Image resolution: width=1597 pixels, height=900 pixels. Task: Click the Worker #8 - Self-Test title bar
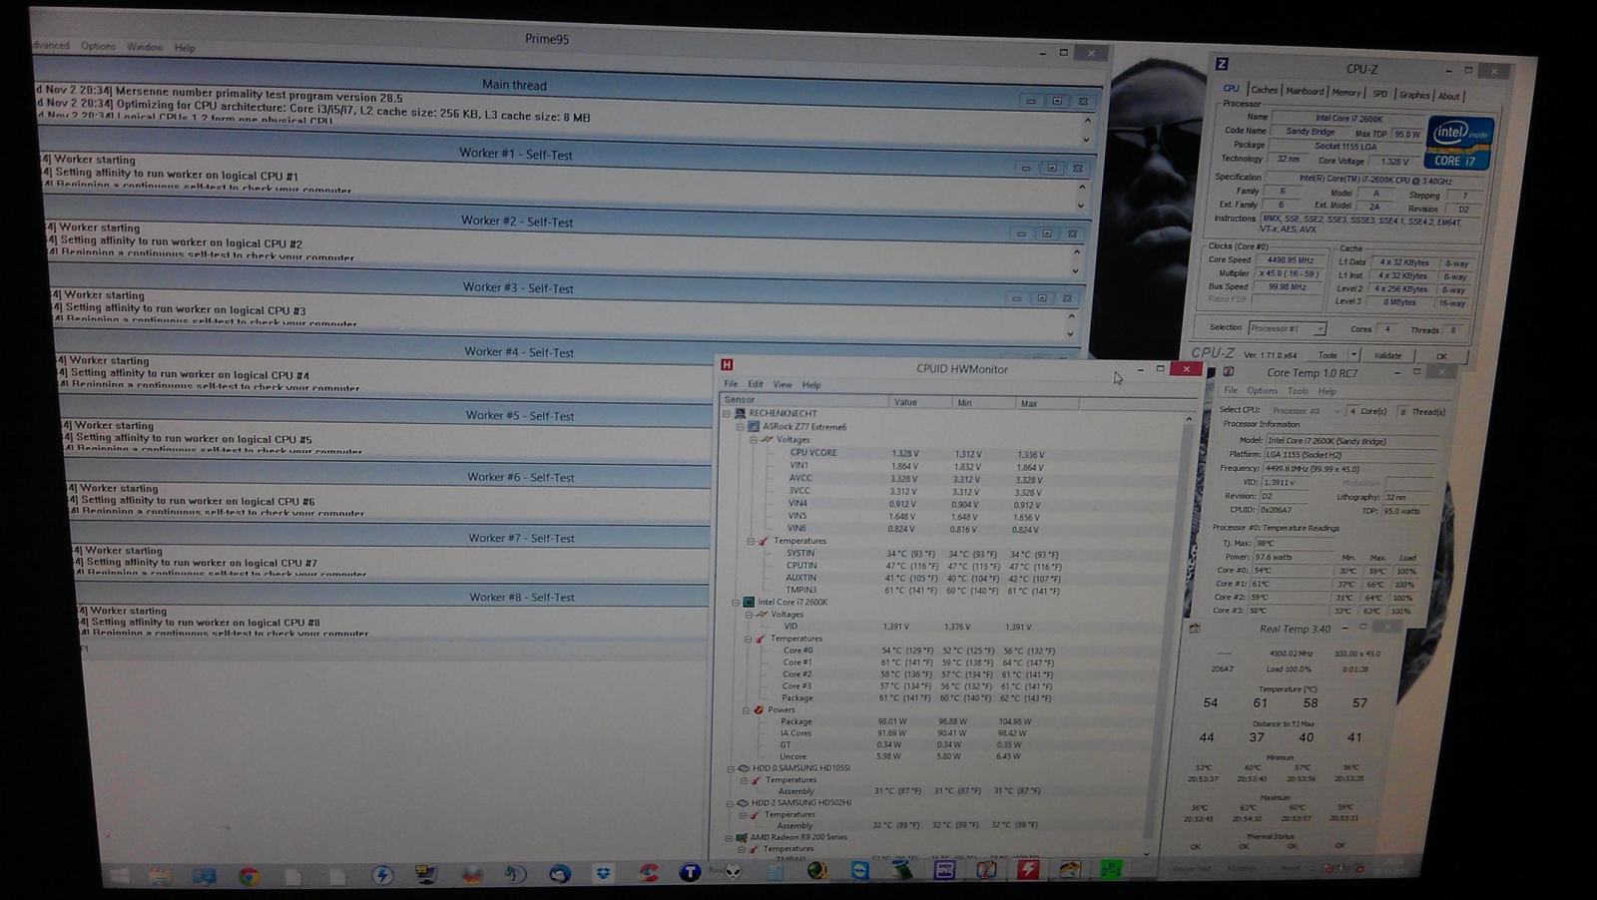[394, 596]
